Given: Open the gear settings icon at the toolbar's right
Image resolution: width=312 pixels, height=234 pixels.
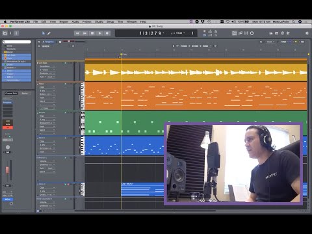Looking at the screenshot, I should (307, 33).
